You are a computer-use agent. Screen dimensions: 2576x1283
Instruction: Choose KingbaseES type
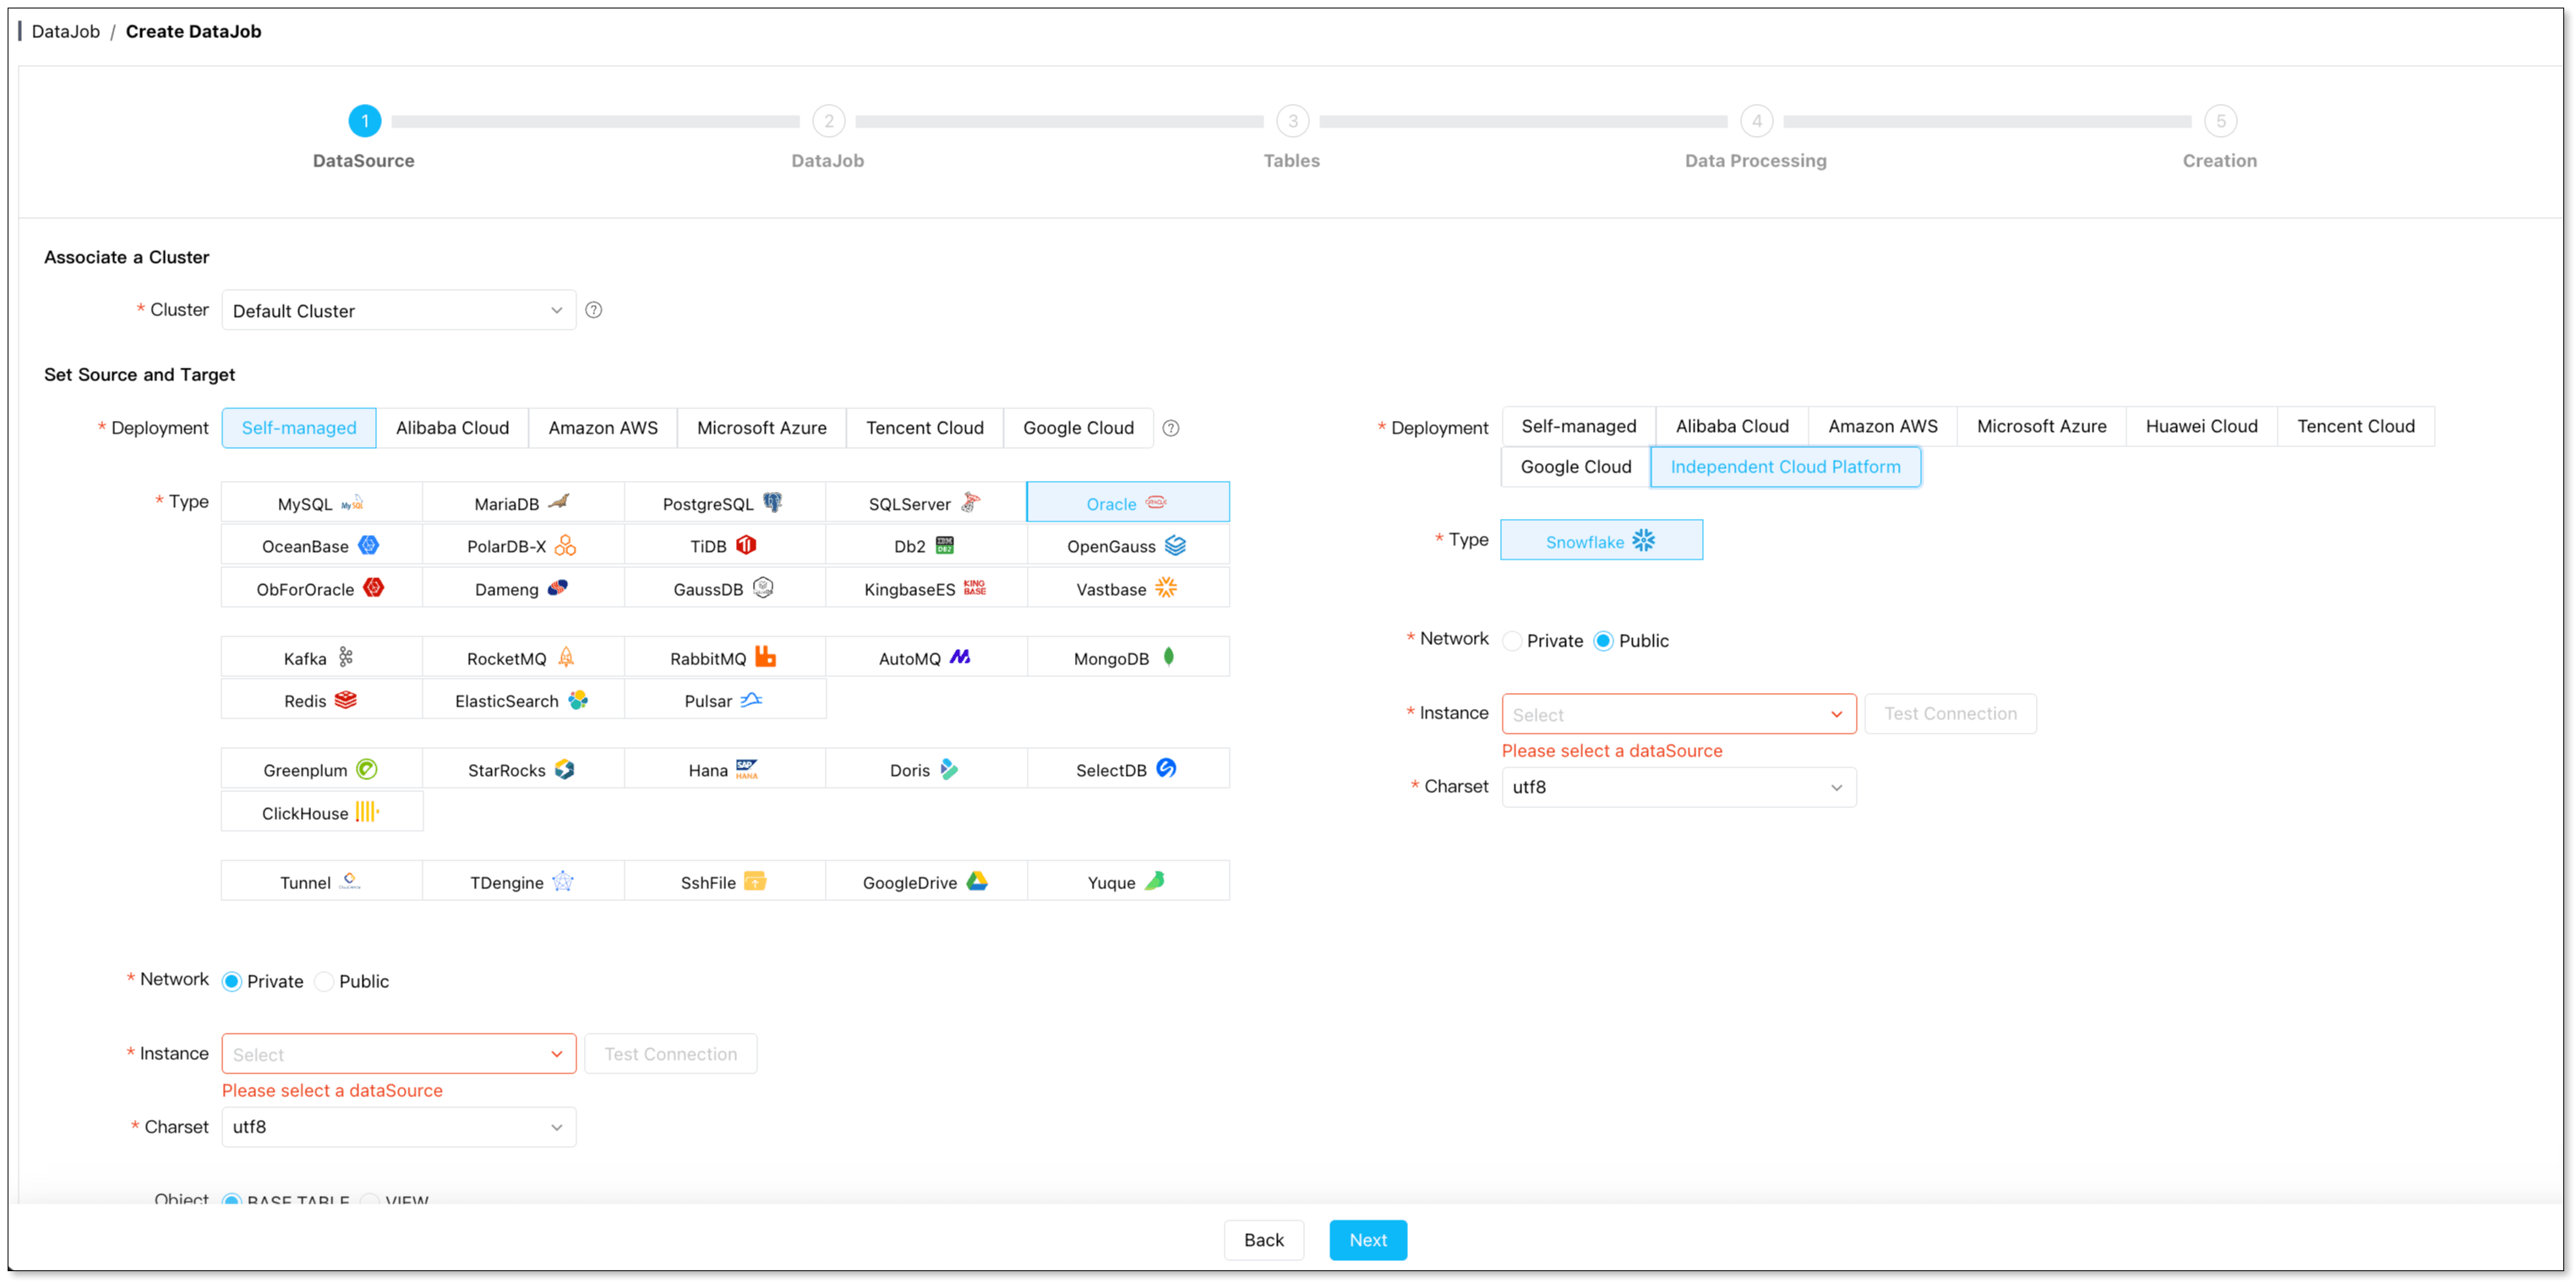(926, 589)
